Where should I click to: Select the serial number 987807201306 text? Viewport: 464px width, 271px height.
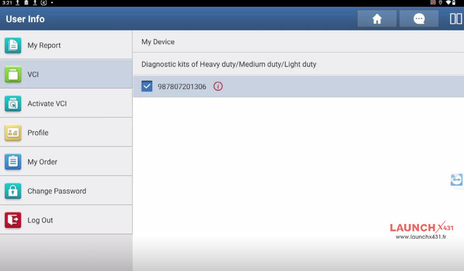182,87
